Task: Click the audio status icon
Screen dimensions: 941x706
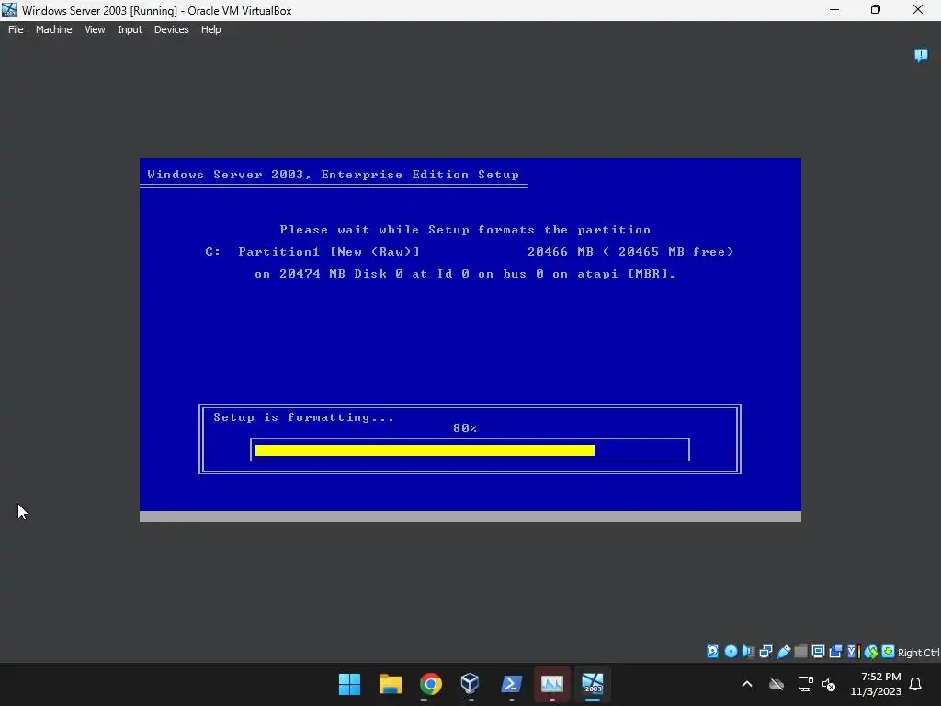Action: pyautogui.click(x=748, y=652)
